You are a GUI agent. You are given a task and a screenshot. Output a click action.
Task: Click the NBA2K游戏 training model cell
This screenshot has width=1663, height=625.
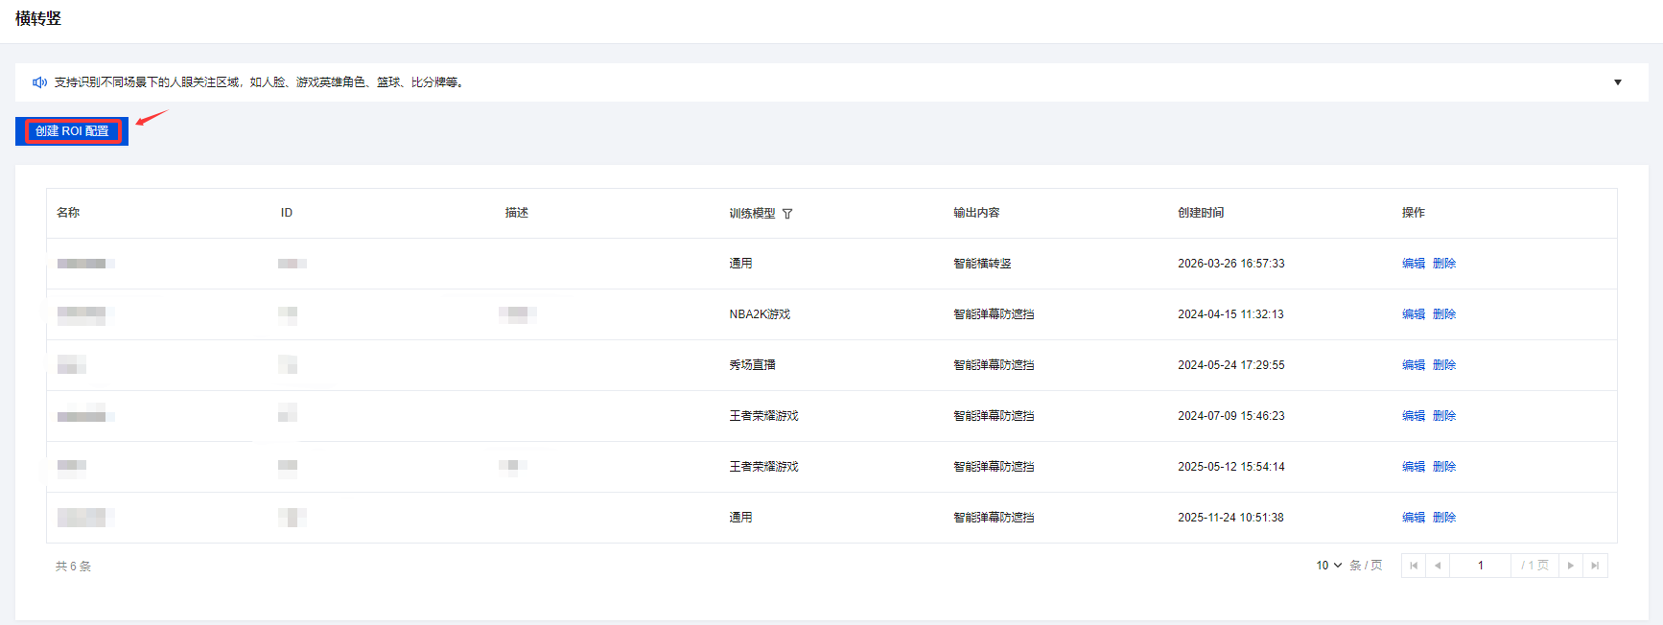coord(760,314)
